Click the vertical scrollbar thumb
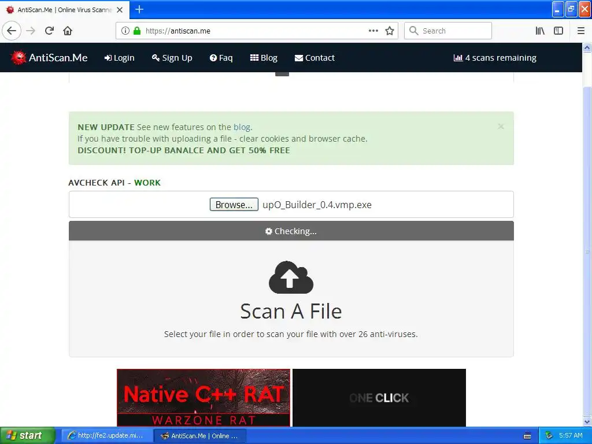This screenshot has width=592, height=444. click(587, 251)
